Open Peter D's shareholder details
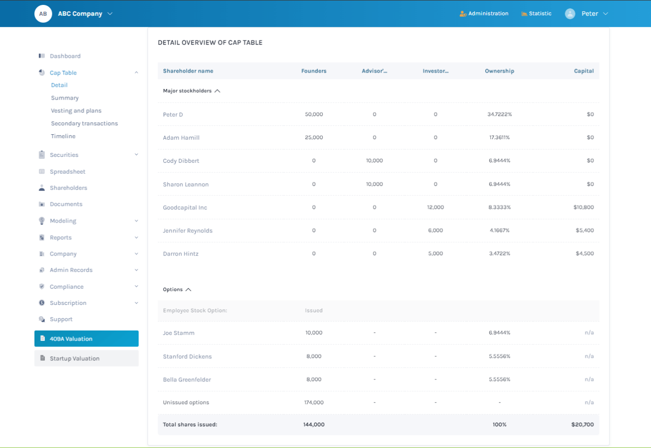This screenshot has width=651, height=448. tap(173, 114)
